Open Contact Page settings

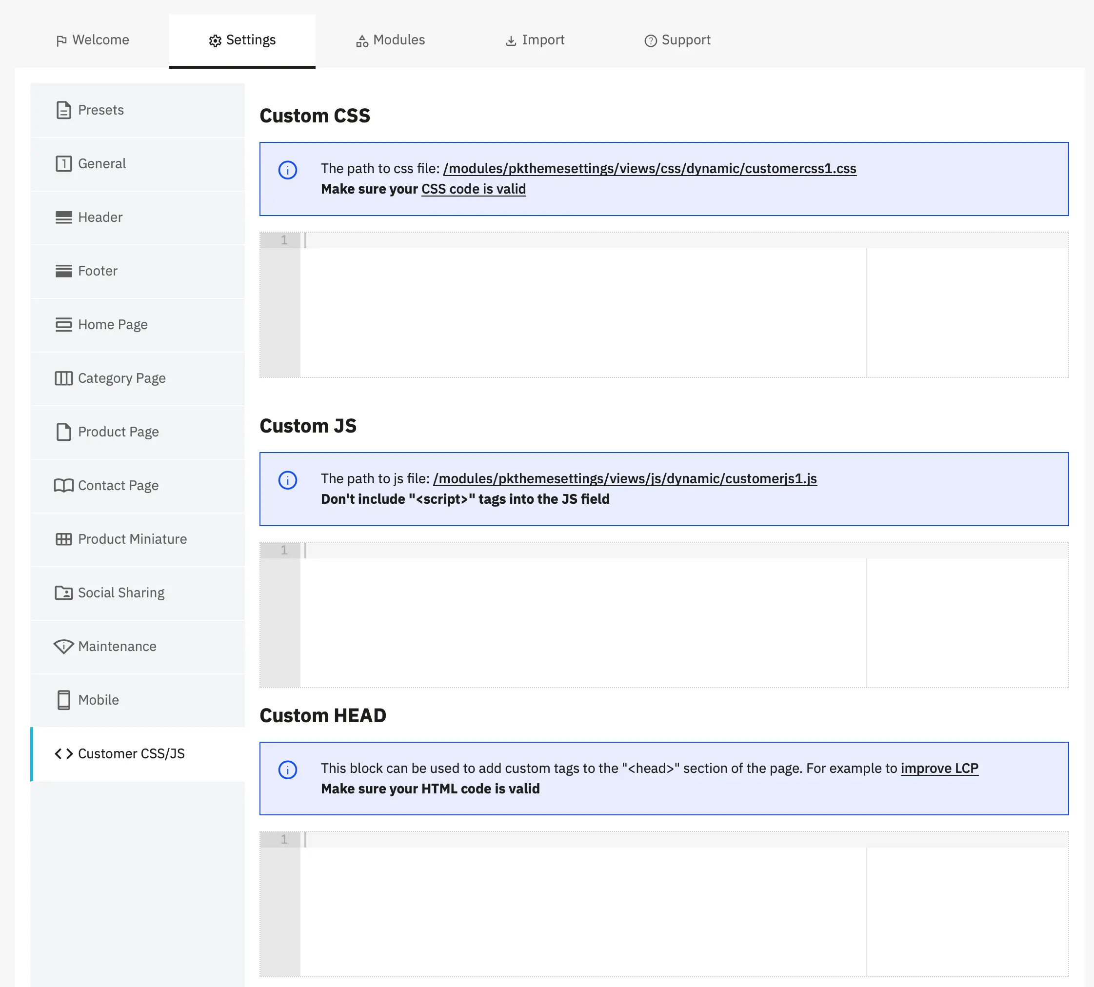(138, 485)
